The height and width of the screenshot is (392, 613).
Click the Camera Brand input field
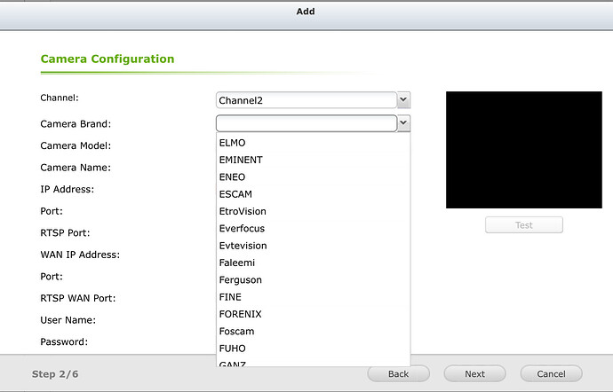tap(306, 123)
